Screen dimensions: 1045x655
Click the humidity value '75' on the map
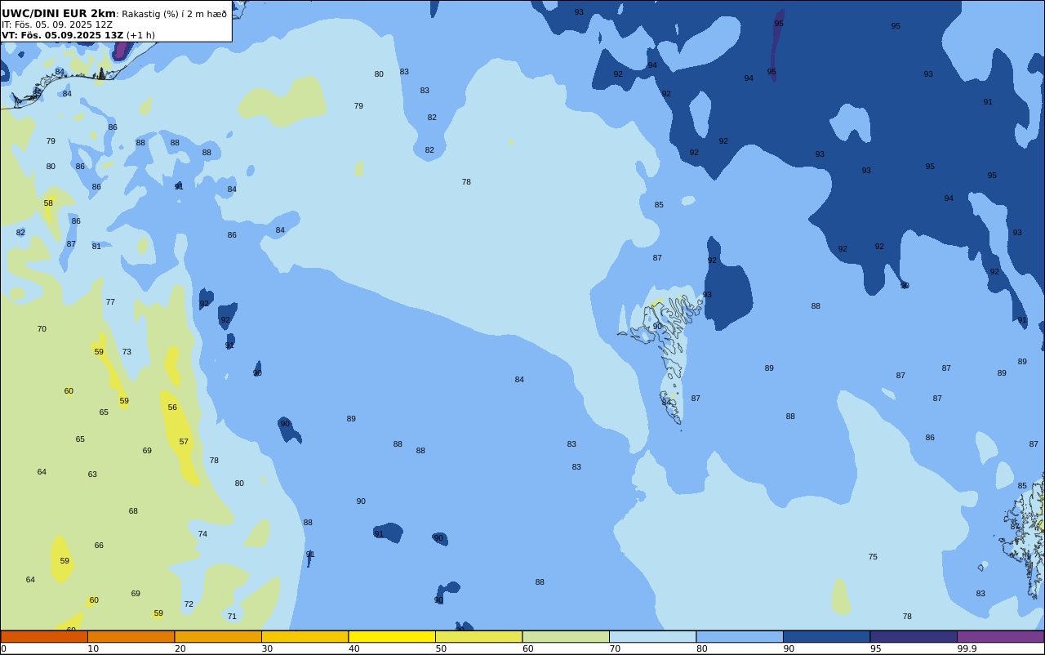pos(873,557)
